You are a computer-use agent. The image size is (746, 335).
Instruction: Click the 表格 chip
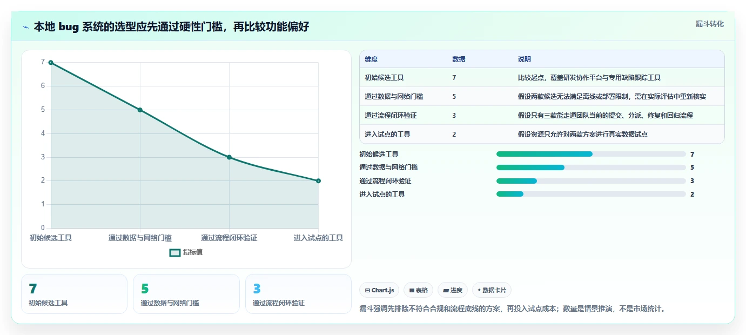pyautogui.click(x=419, y=290)
